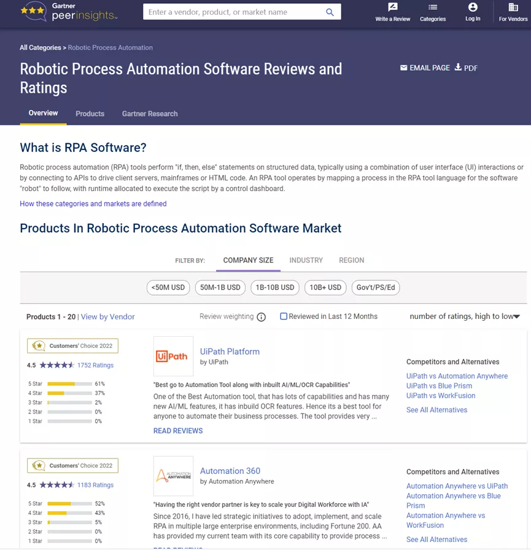
Task: Open Automation Anywhere vs WorkFusion comparison
Action: tap(446, 521)
